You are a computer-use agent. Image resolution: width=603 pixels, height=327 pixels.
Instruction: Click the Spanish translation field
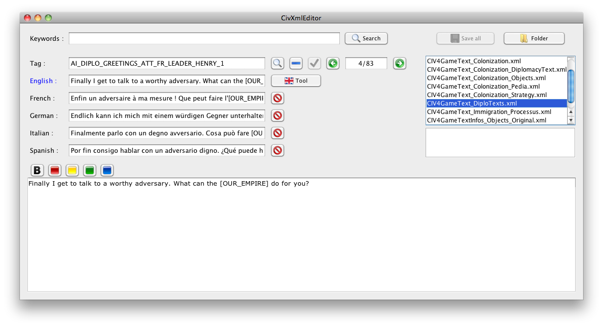(167, 150)
